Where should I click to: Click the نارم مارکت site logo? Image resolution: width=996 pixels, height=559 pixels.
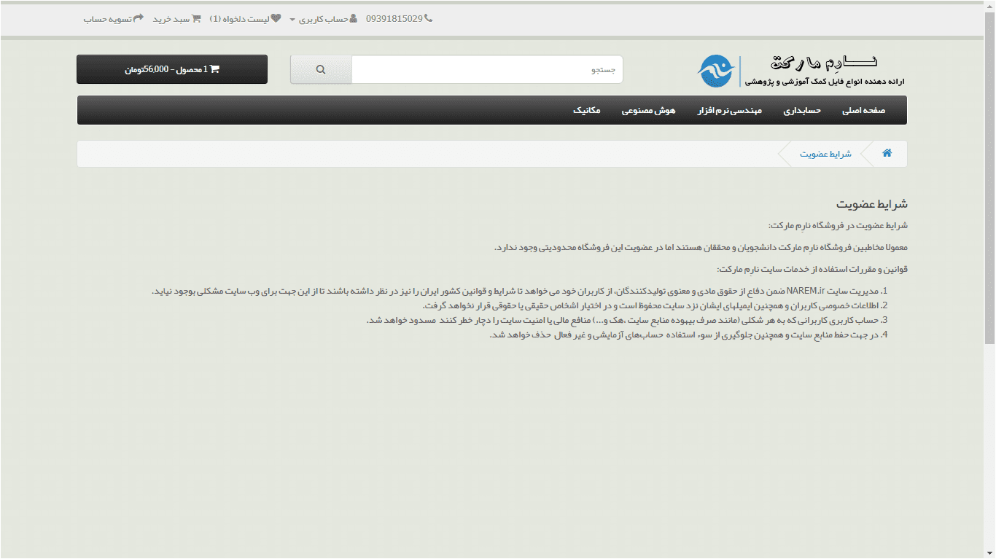coord(801,71)
